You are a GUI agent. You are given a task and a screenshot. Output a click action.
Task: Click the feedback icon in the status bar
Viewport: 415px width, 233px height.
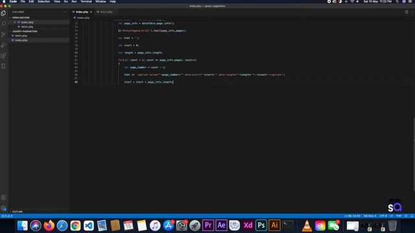pyautogui.click(x=406, y=216)
